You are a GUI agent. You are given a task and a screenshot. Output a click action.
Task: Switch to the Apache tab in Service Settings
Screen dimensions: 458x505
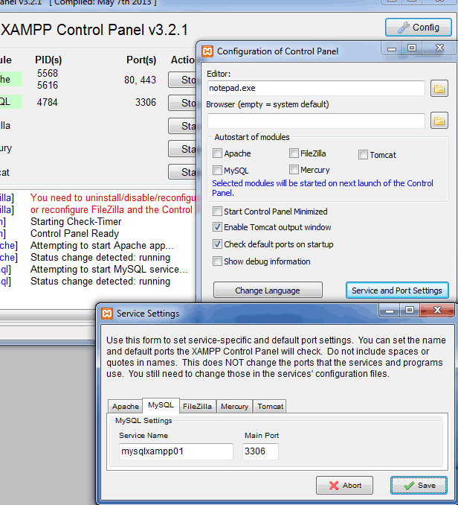pyautogui.click(x=126, y=407)
